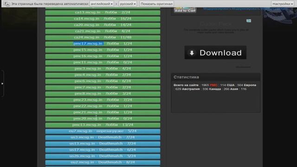297x167 pixels.
Task: Select the us26.mcsg.in Deathmatch 5/24 row
Action: [103, 156]
